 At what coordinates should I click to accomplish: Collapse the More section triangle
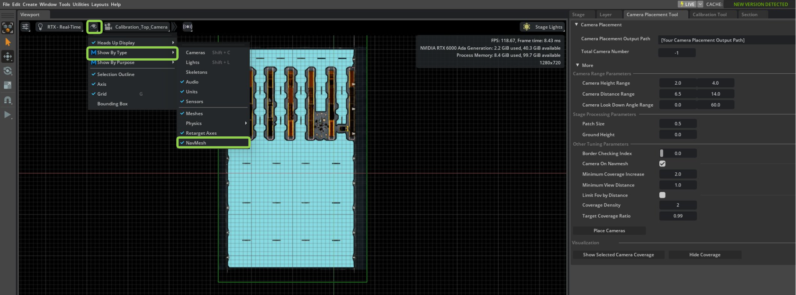tap(578, 65)
